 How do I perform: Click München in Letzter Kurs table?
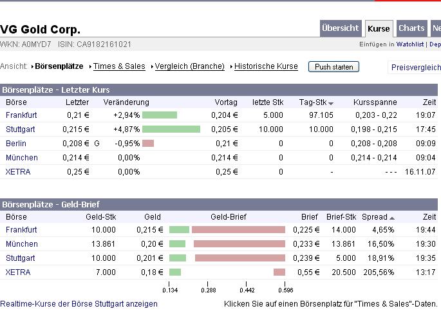22,157
